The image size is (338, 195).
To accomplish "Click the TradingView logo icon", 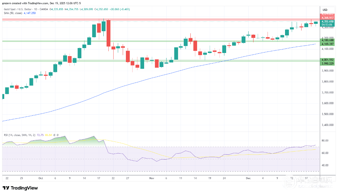I will (x=6, y=188).
